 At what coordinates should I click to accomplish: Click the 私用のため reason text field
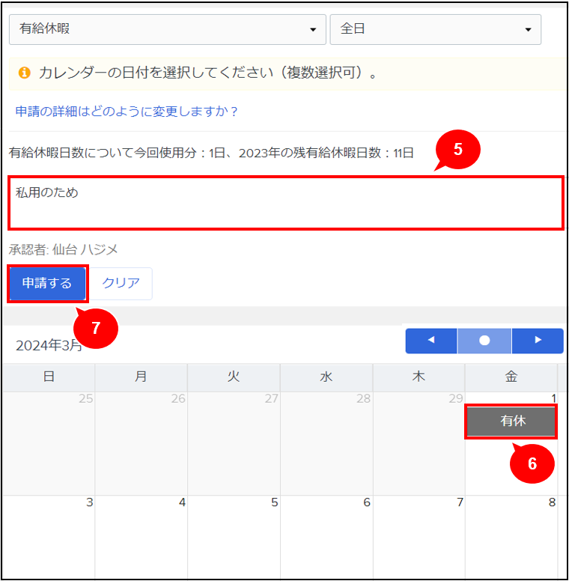(x=285, y=203)
